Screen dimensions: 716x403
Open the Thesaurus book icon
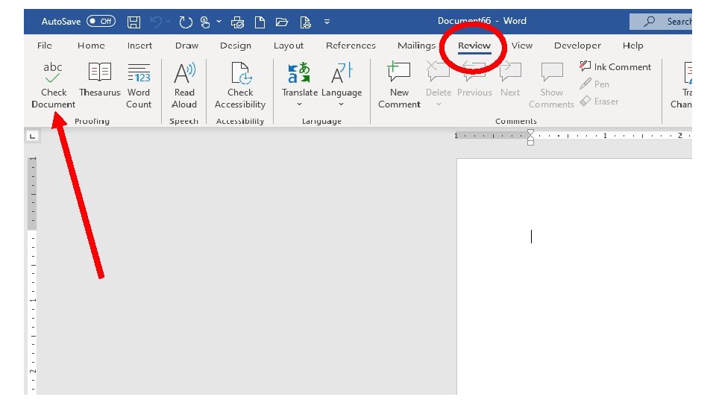[99, 72]
